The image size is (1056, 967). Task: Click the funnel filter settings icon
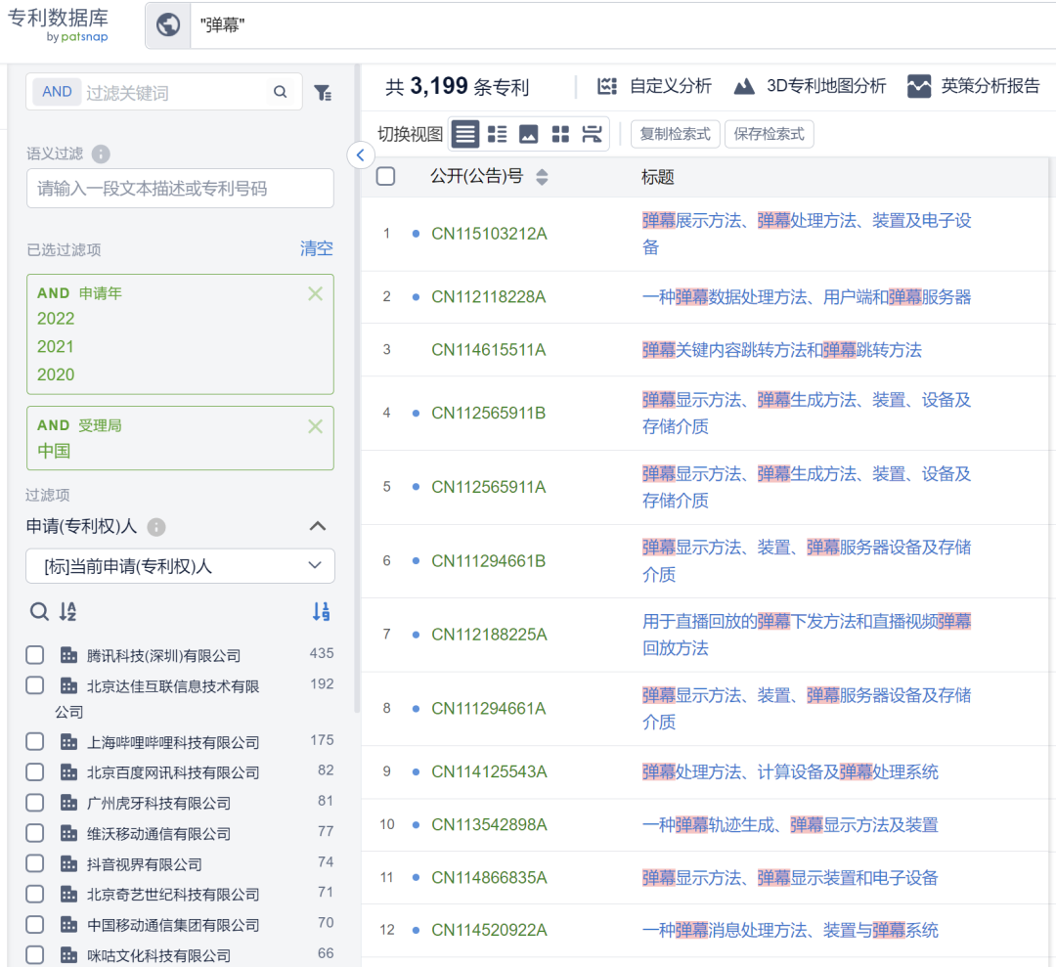click(x=323, y=92)
